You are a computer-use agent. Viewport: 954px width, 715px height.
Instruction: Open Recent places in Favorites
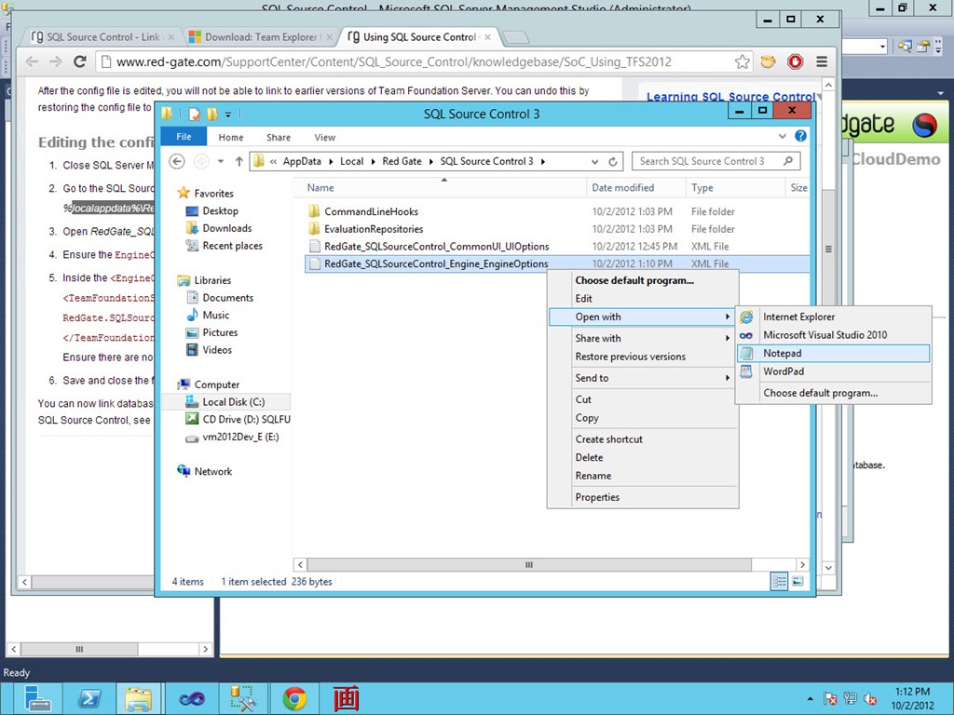click(232, 246)
